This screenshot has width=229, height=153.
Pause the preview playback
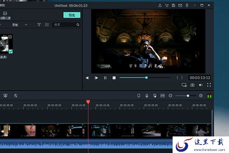105,78
